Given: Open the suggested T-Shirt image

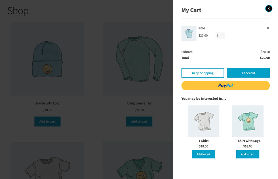Looking at the screenshot, I should coord(203,121).
